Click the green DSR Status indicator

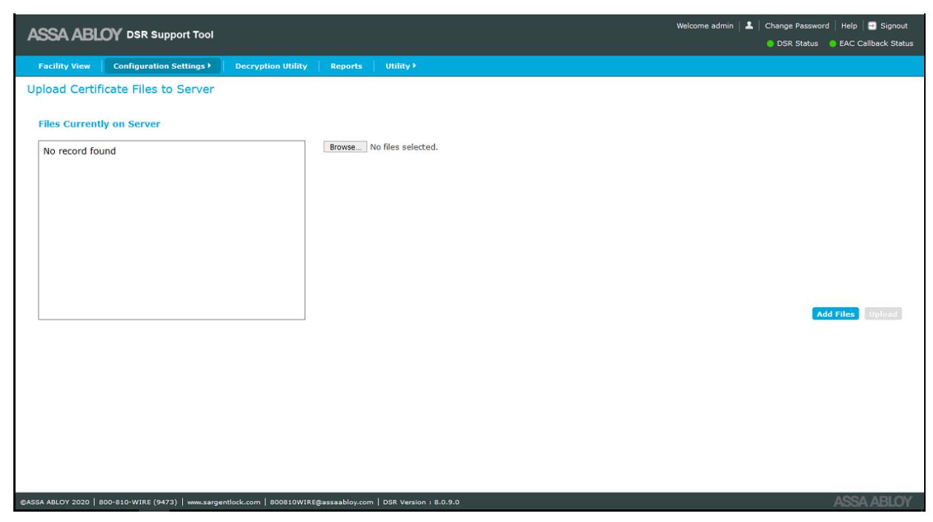pos(771,43)
